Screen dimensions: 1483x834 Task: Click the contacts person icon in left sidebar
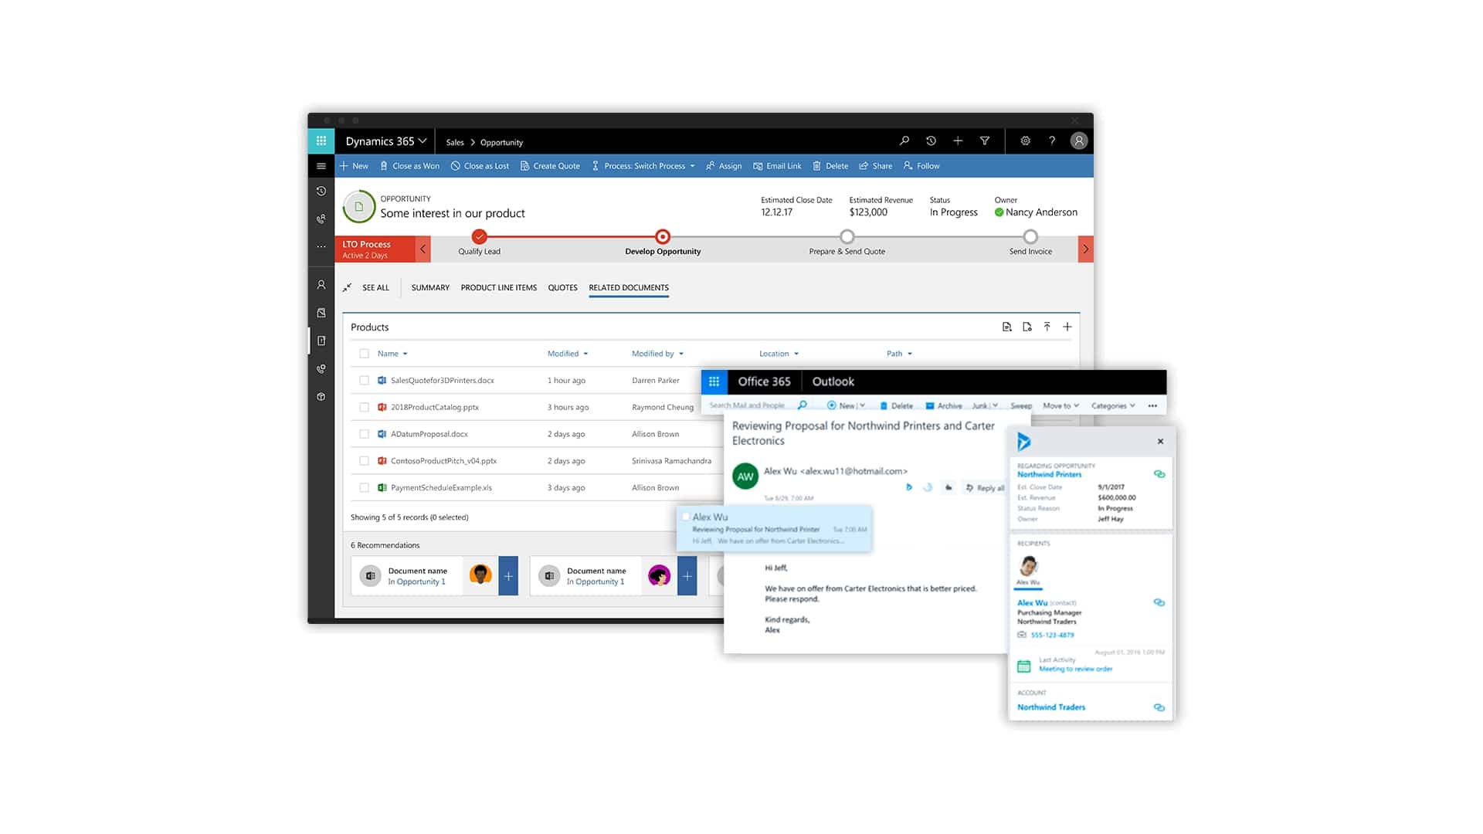click(x=321, y=285)
